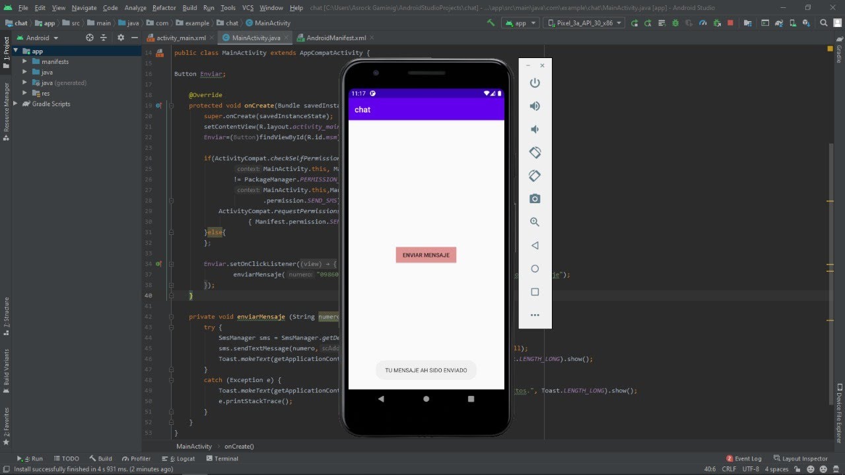Click the Project panel settings gear icon
Viewport: 845px width, 475px height.
point(120,38)
